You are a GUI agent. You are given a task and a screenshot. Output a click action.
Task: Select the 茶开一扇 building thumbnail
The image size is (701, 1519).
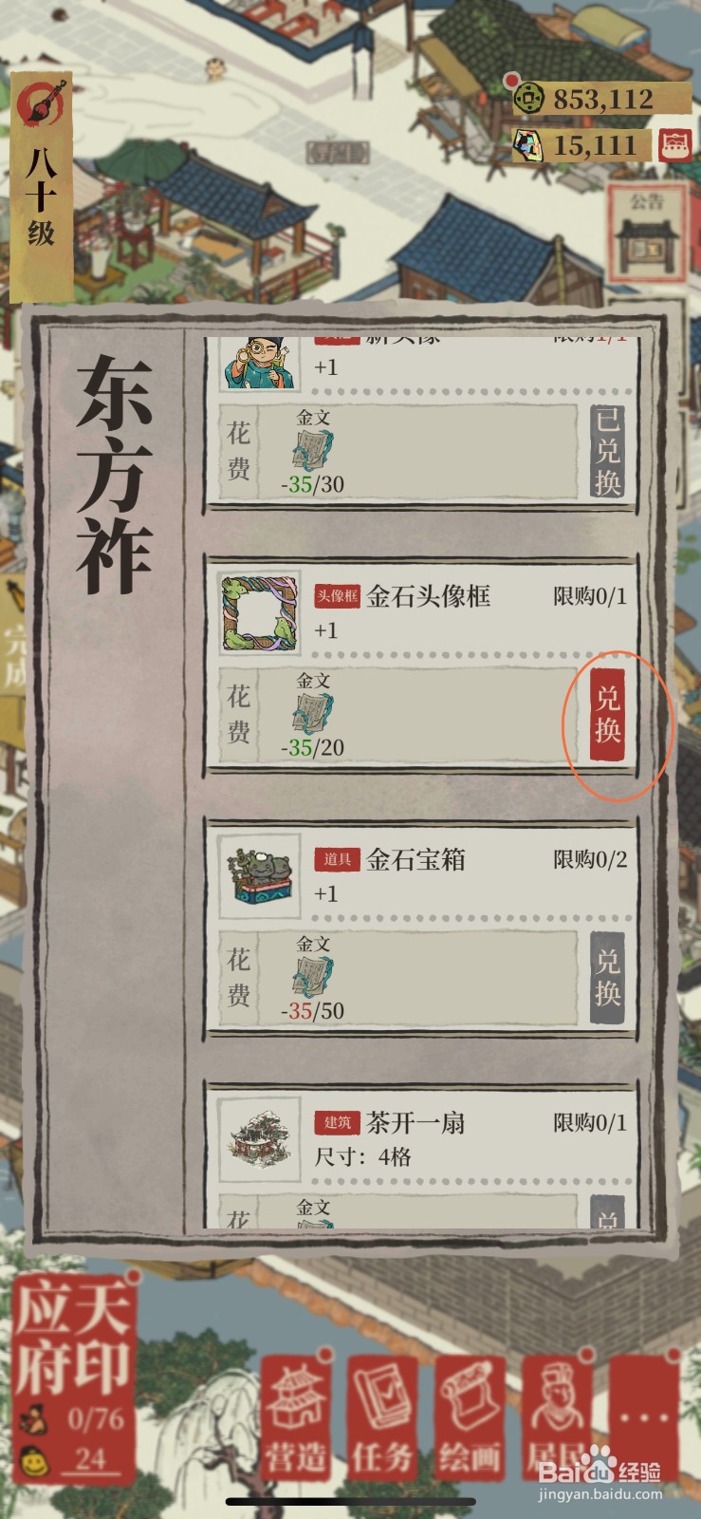(260, 1139)
